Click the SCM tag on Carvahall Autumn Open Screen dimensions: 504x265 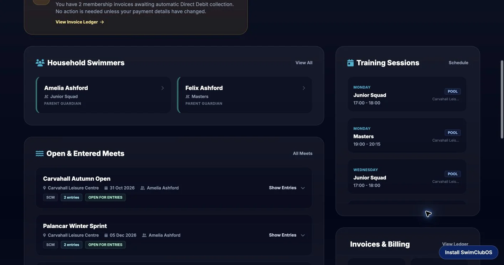[51, 197]
